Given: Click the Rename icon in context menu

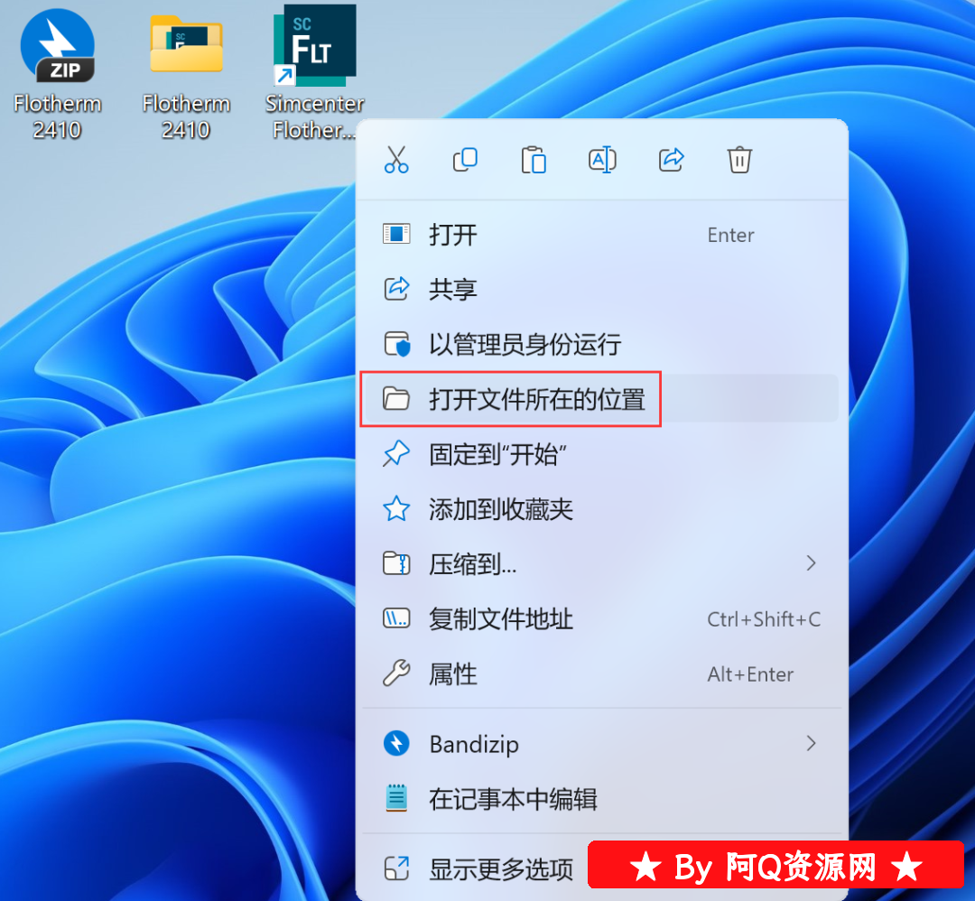Looking at the screenshot, I should [602, 160].
